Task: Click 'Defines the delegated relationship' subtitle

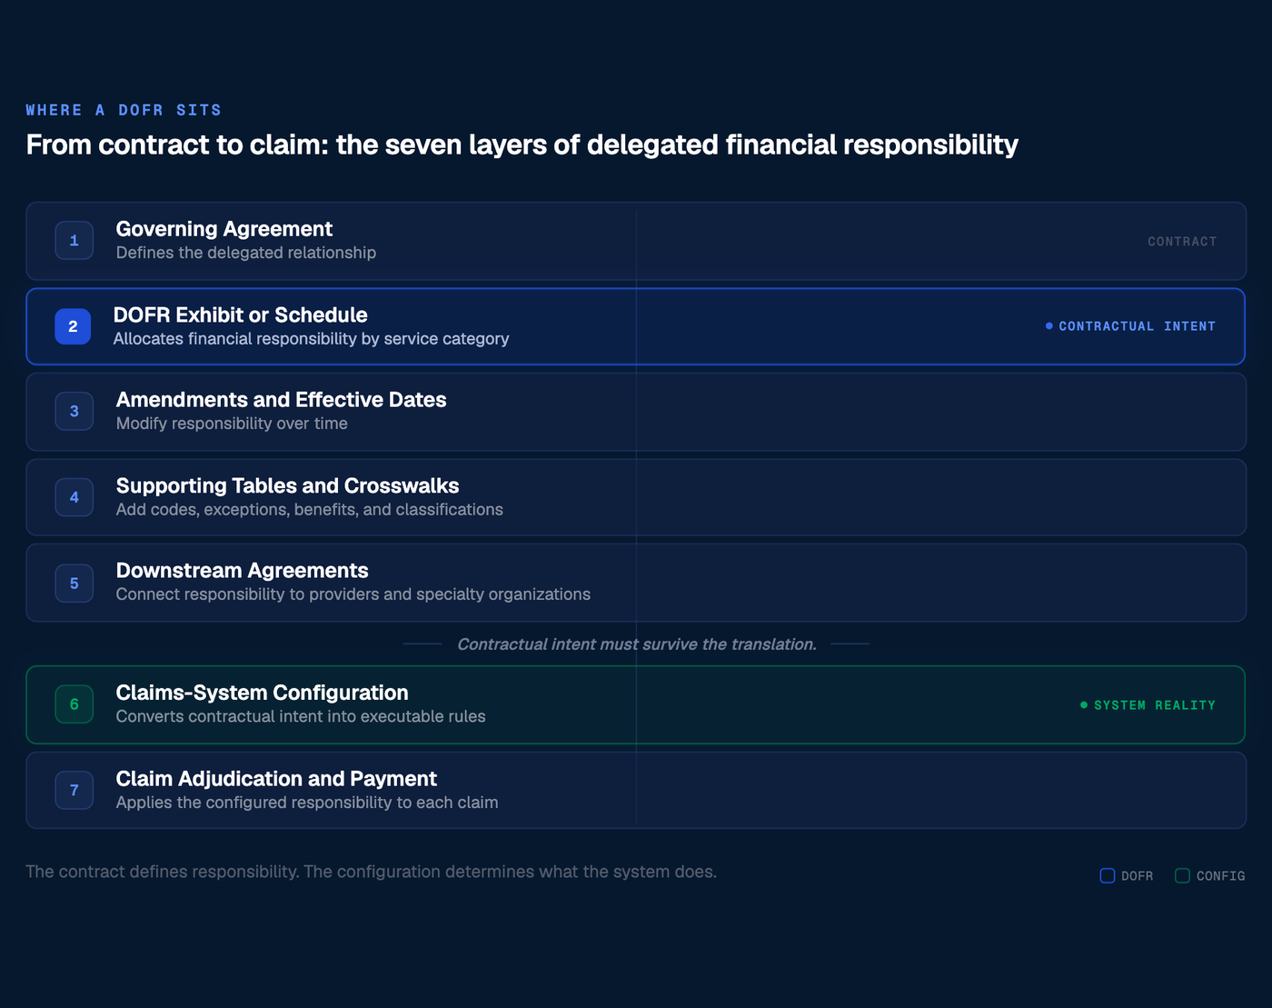Action: click(246, 253)
